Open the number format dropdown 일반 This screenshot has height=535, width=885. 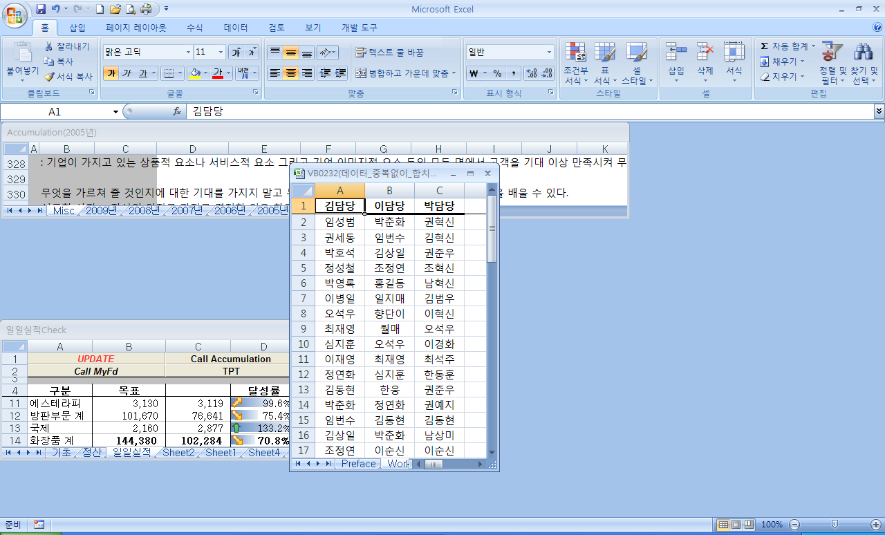click(x=550, y=52)
